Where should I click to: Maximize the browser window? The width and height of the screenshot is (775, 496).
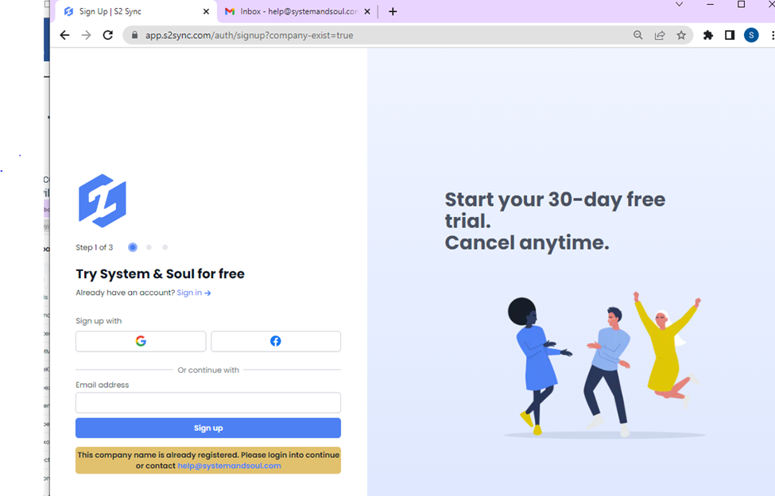pyautogui.click(x=741, y=5)
